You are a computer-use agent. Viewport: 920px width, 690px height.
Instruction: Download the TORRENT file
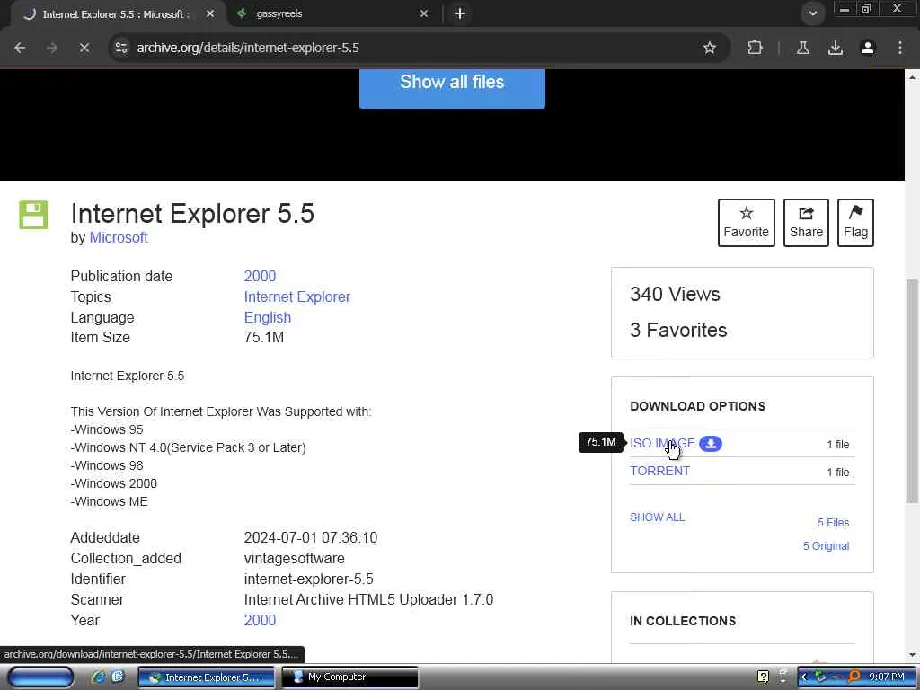coord(660,471)
